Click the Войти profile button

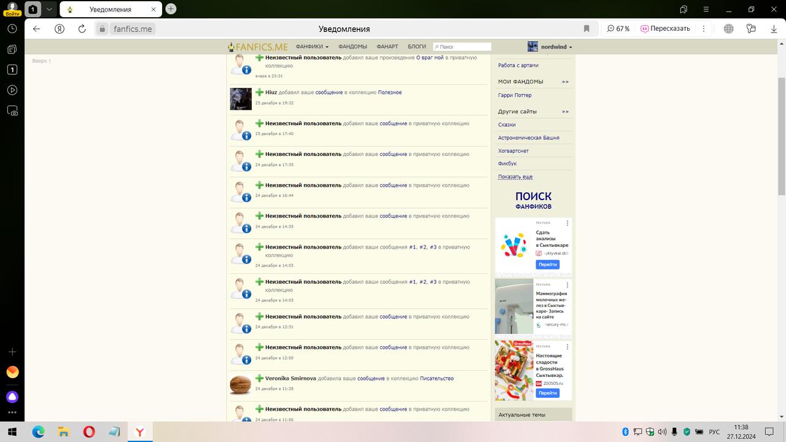(12, 9)
